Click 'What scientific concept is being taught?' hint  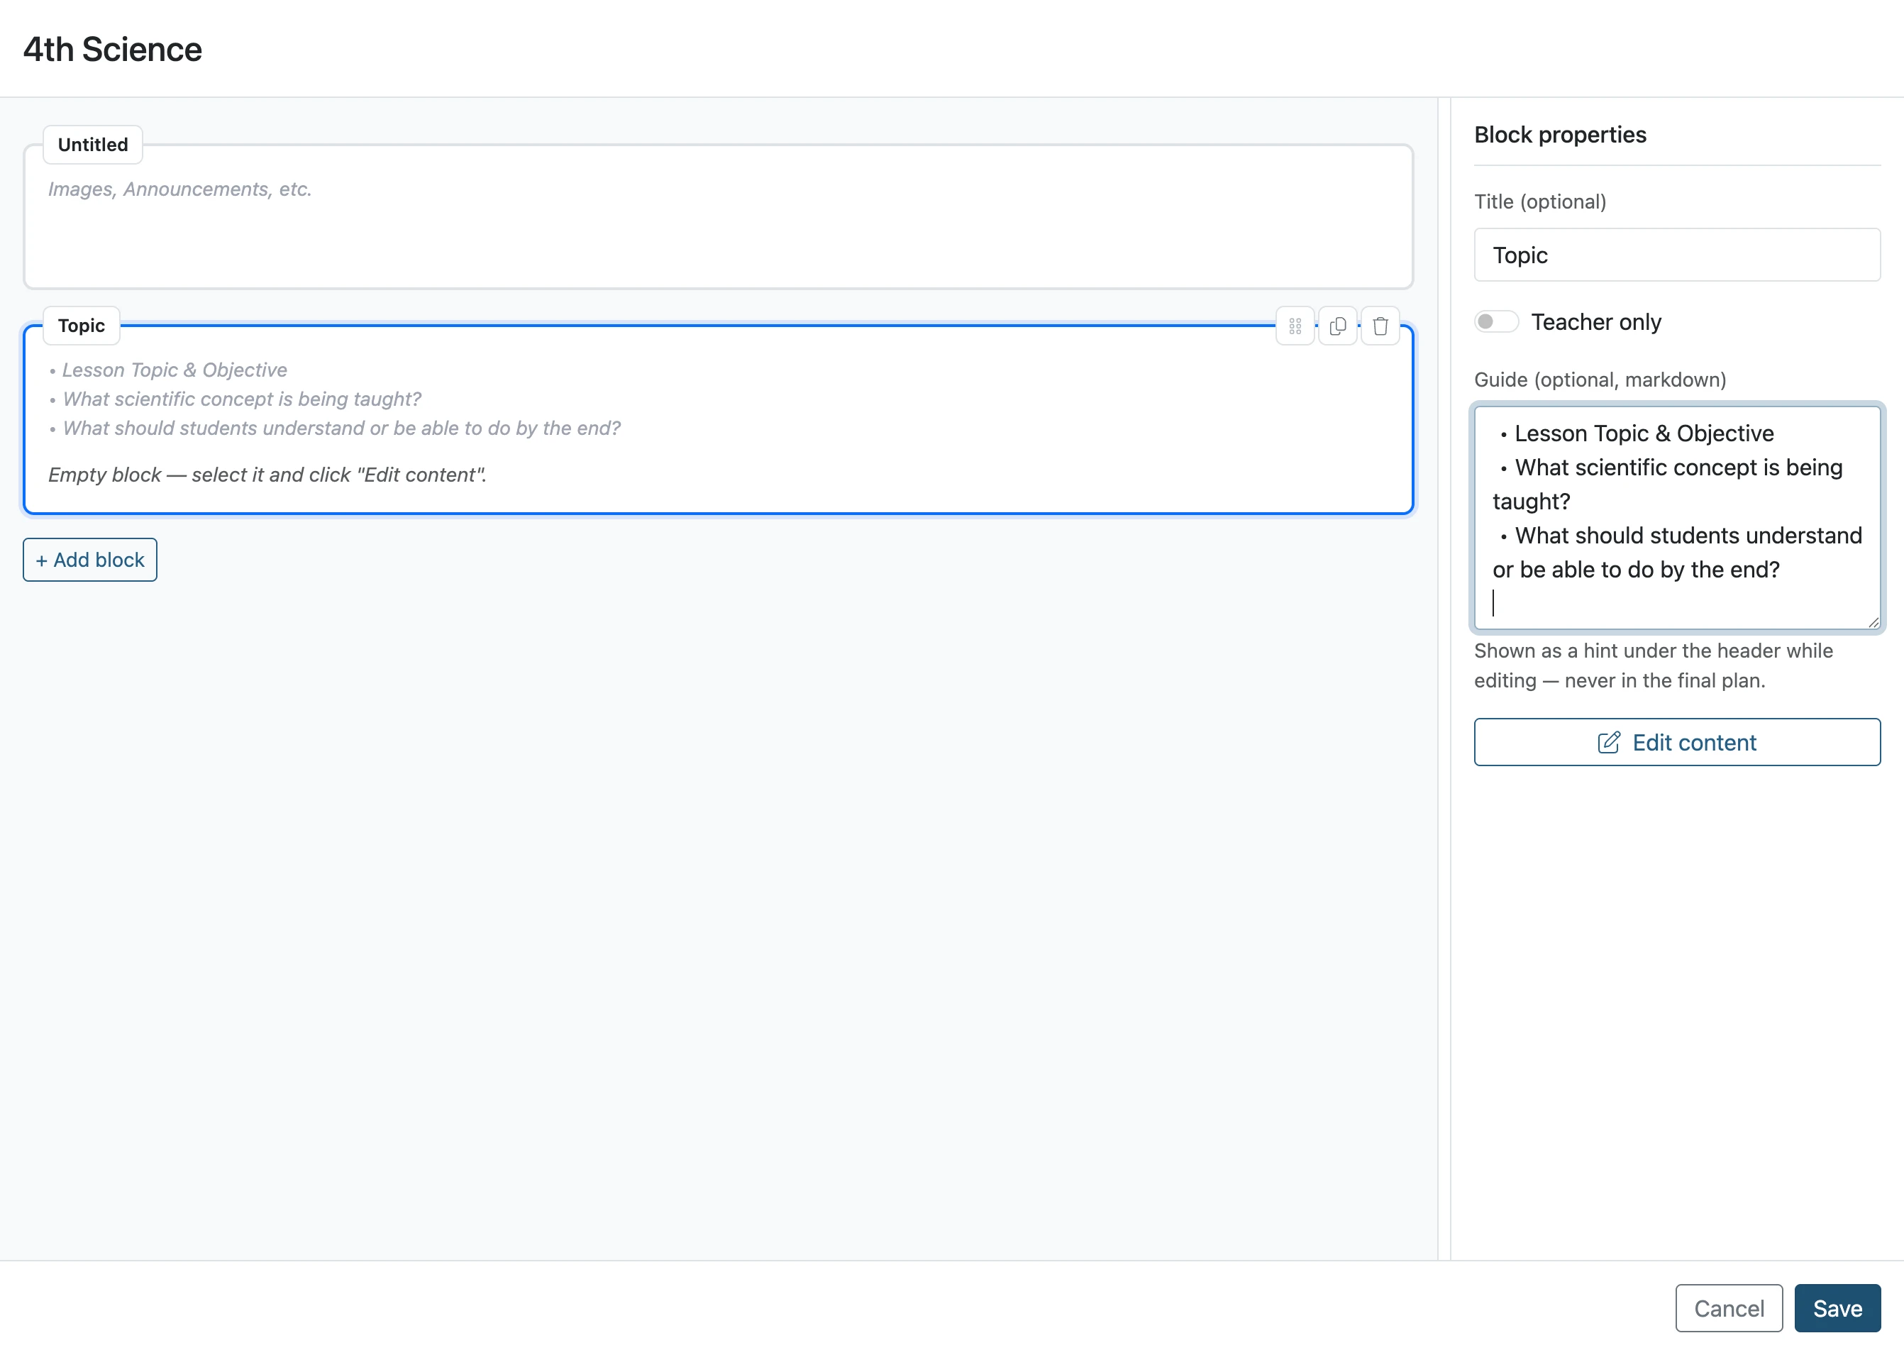242,399
